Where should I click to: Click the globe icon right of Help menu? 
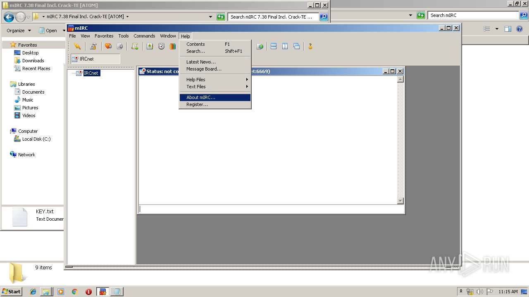(x=260, y=46)
